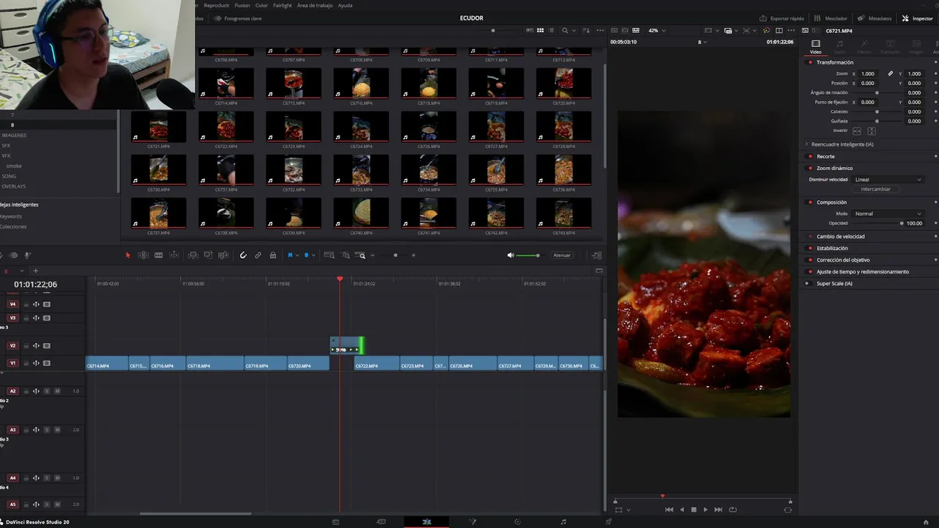Open the Reproducir menu
939x528 pixels.
pyautogui.click(x=216, y=5)
